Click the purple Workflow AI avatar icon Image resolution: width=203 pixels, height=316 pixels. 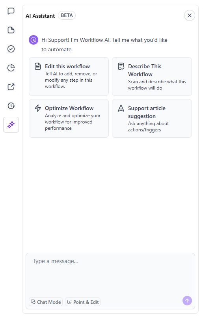pos(34,40)
